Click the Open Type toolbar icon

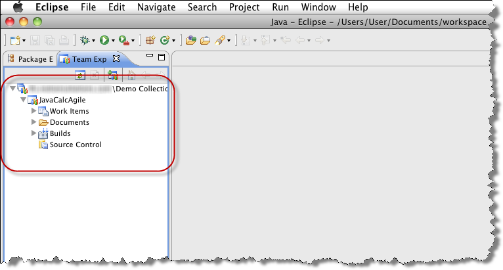190,40
